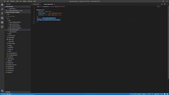
Task: Switch to the app.component.ts editor tab
Action: (49, 4)
